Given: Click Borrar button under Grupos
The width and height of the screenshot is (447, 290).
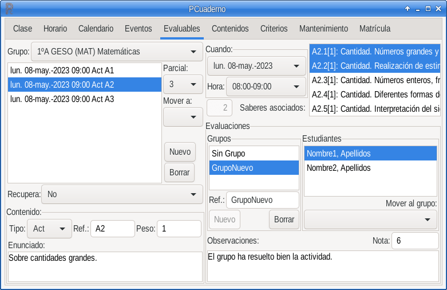Looking at the screenshot, I should click(284, 220).
